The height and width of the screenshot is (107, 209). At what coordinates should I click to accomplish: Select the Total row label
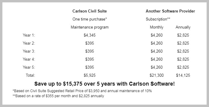[30, 75]
